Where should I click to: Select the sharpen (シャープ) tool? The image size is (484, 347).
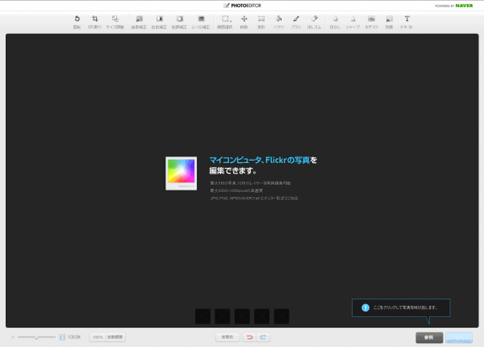(353, 20)
